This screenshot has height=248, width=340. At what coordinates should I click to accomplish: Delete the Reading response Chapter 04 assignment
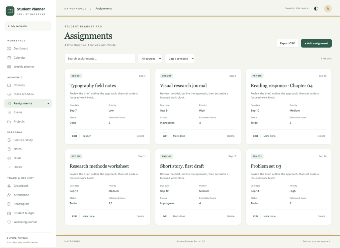point(321,136)
